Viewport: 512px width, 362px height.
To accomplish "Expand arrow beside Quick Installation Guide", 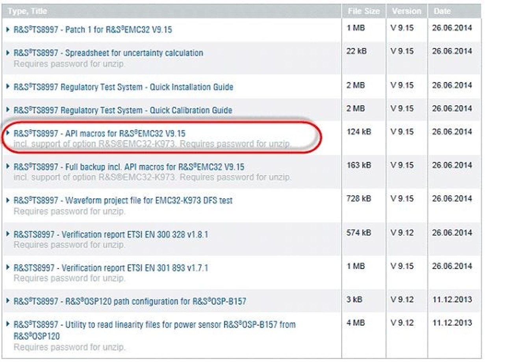I will pyautogui.click(x=8, y=87).
